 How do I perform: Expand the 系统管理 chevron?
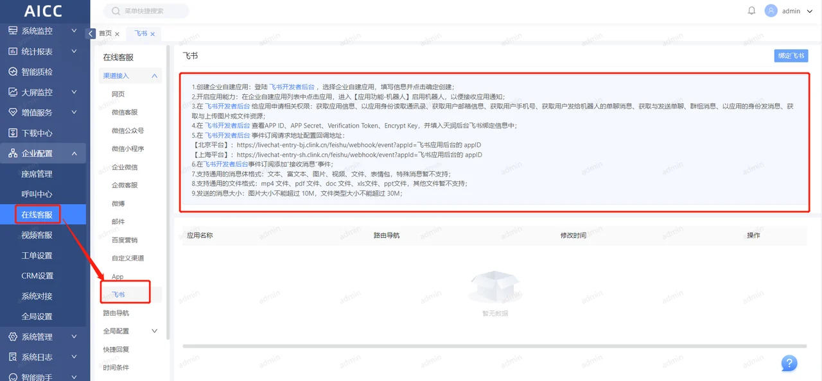[x=74, y=337]
